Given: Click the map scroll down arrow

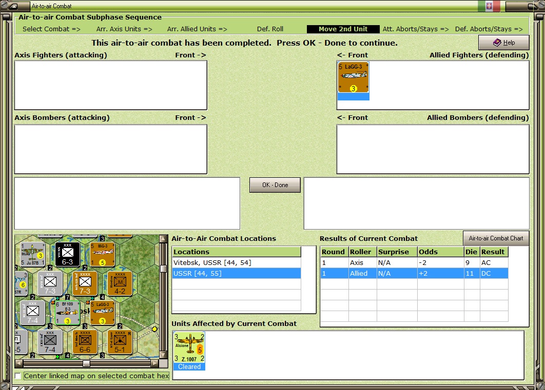Looking at the screenshot, I should click(163, 355).
